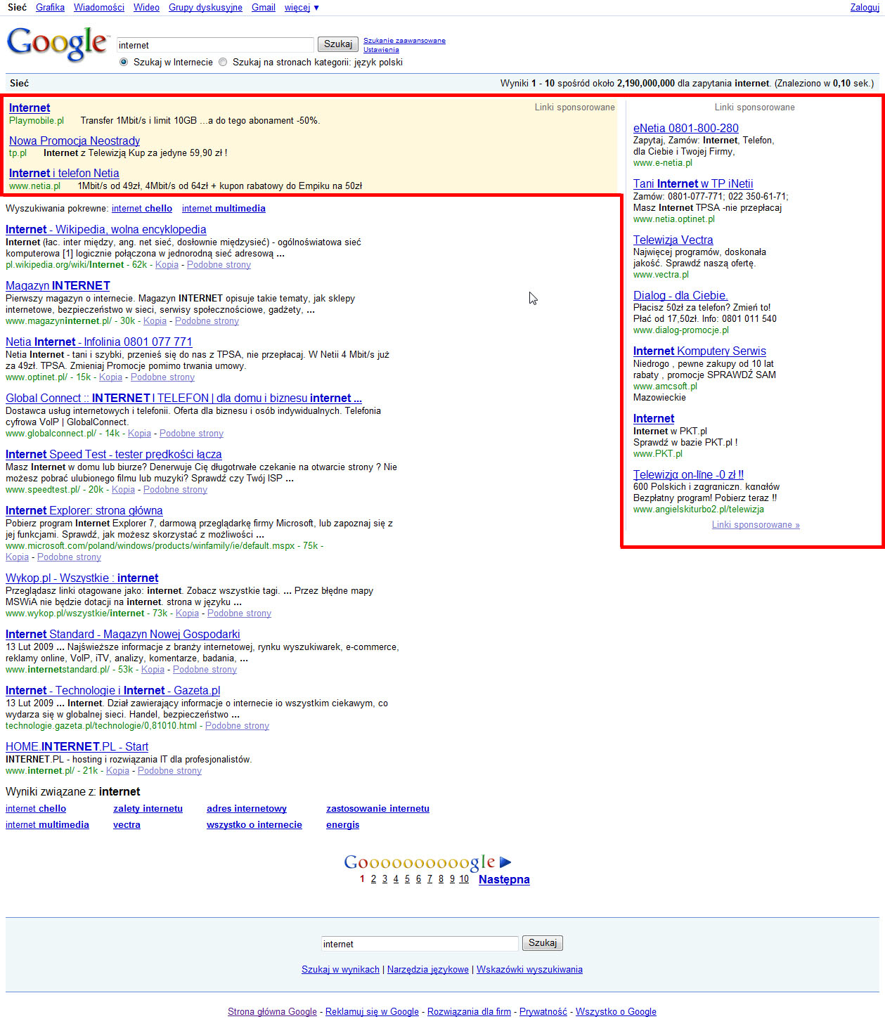Image resolution: width=885 pixels, height=1019 pixels.
Task: Go to results page 5
Action: (407, 879)
